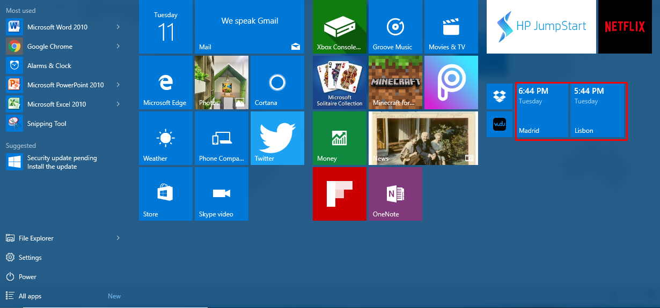The image size is (660, 308).
Task: Open Phone Companion tile
Action: click(x=222, y=138)
